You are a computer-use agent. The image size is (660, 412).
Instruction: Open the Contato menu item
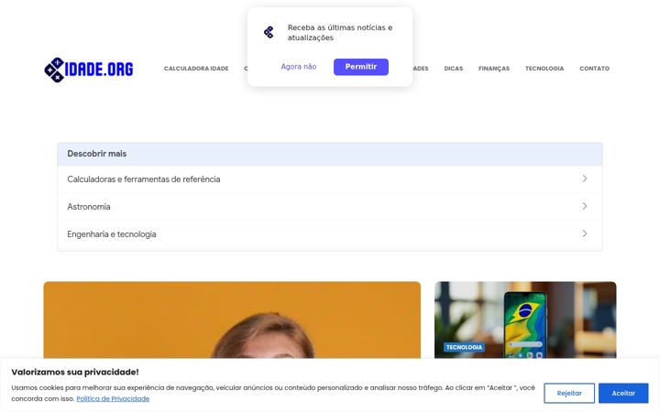pyautogui.click(x=594, y=69)
